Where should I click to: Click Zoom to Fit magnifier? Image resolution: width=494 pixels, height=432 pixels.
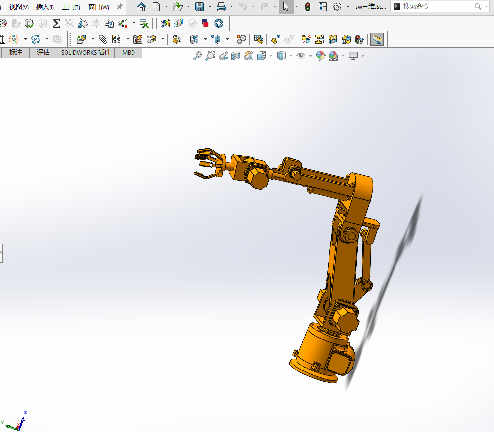pos(197,56)
